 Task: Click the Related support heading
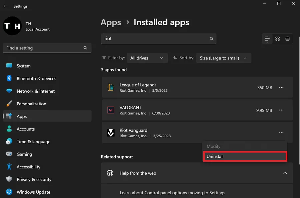(x=117, y=157)
